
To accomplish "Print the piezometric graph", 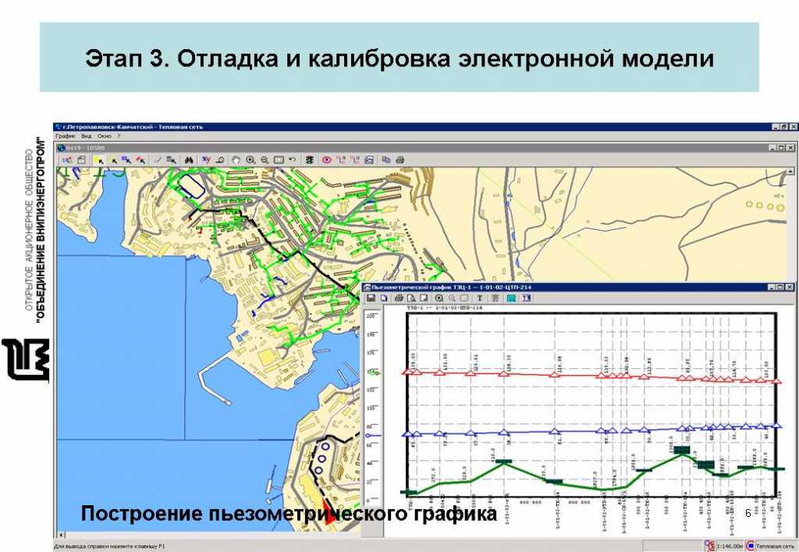I will tap(399, 298).
